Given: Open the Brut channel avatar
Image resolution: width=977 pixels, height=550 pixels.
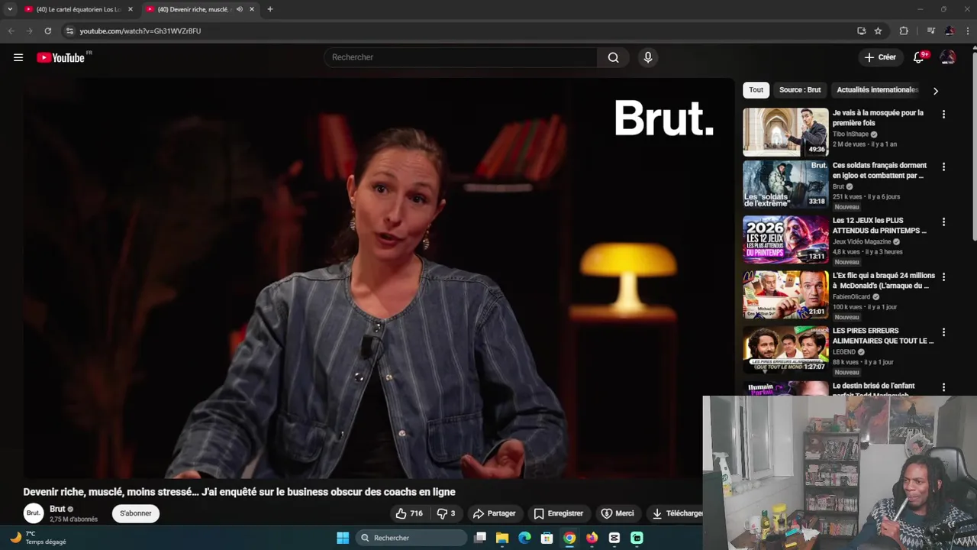Looking at the screenshot, I should (33, 513).
